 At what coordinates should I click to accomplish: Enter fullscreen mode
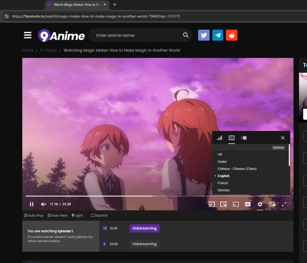click(x=284, y=204)
